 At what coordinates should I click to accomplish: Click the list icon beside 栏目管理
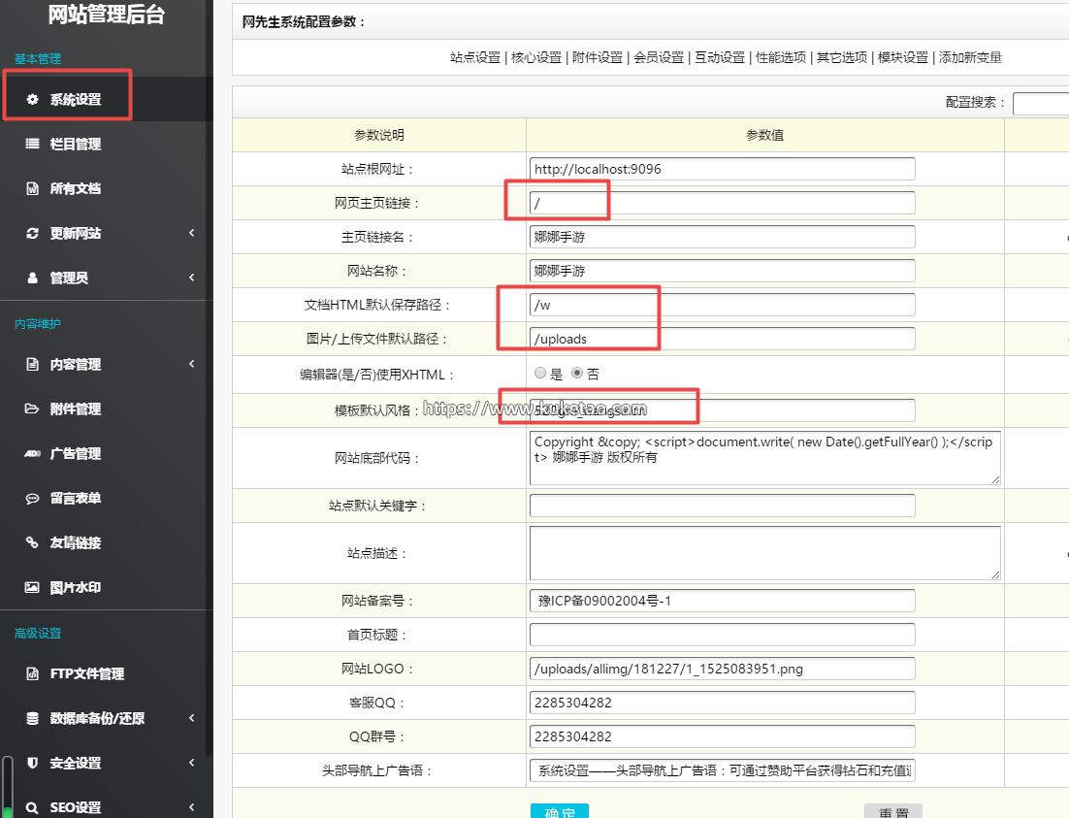click(32, 144)
